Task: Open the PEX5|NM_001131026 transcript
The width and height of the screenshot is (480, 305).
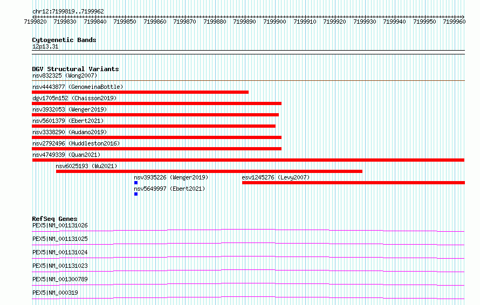Action: tap(60, 225)
